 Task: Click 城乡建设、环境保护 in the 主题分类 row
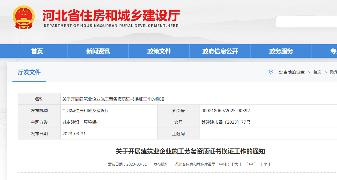[81, 122]
